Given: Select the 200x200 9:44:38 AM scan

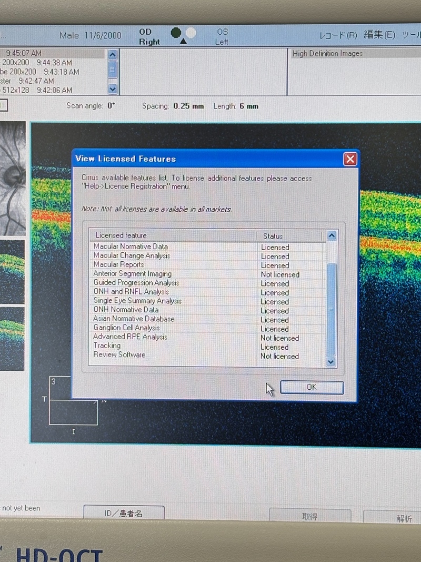Looking at the screenshot, I should coord(52,63).
